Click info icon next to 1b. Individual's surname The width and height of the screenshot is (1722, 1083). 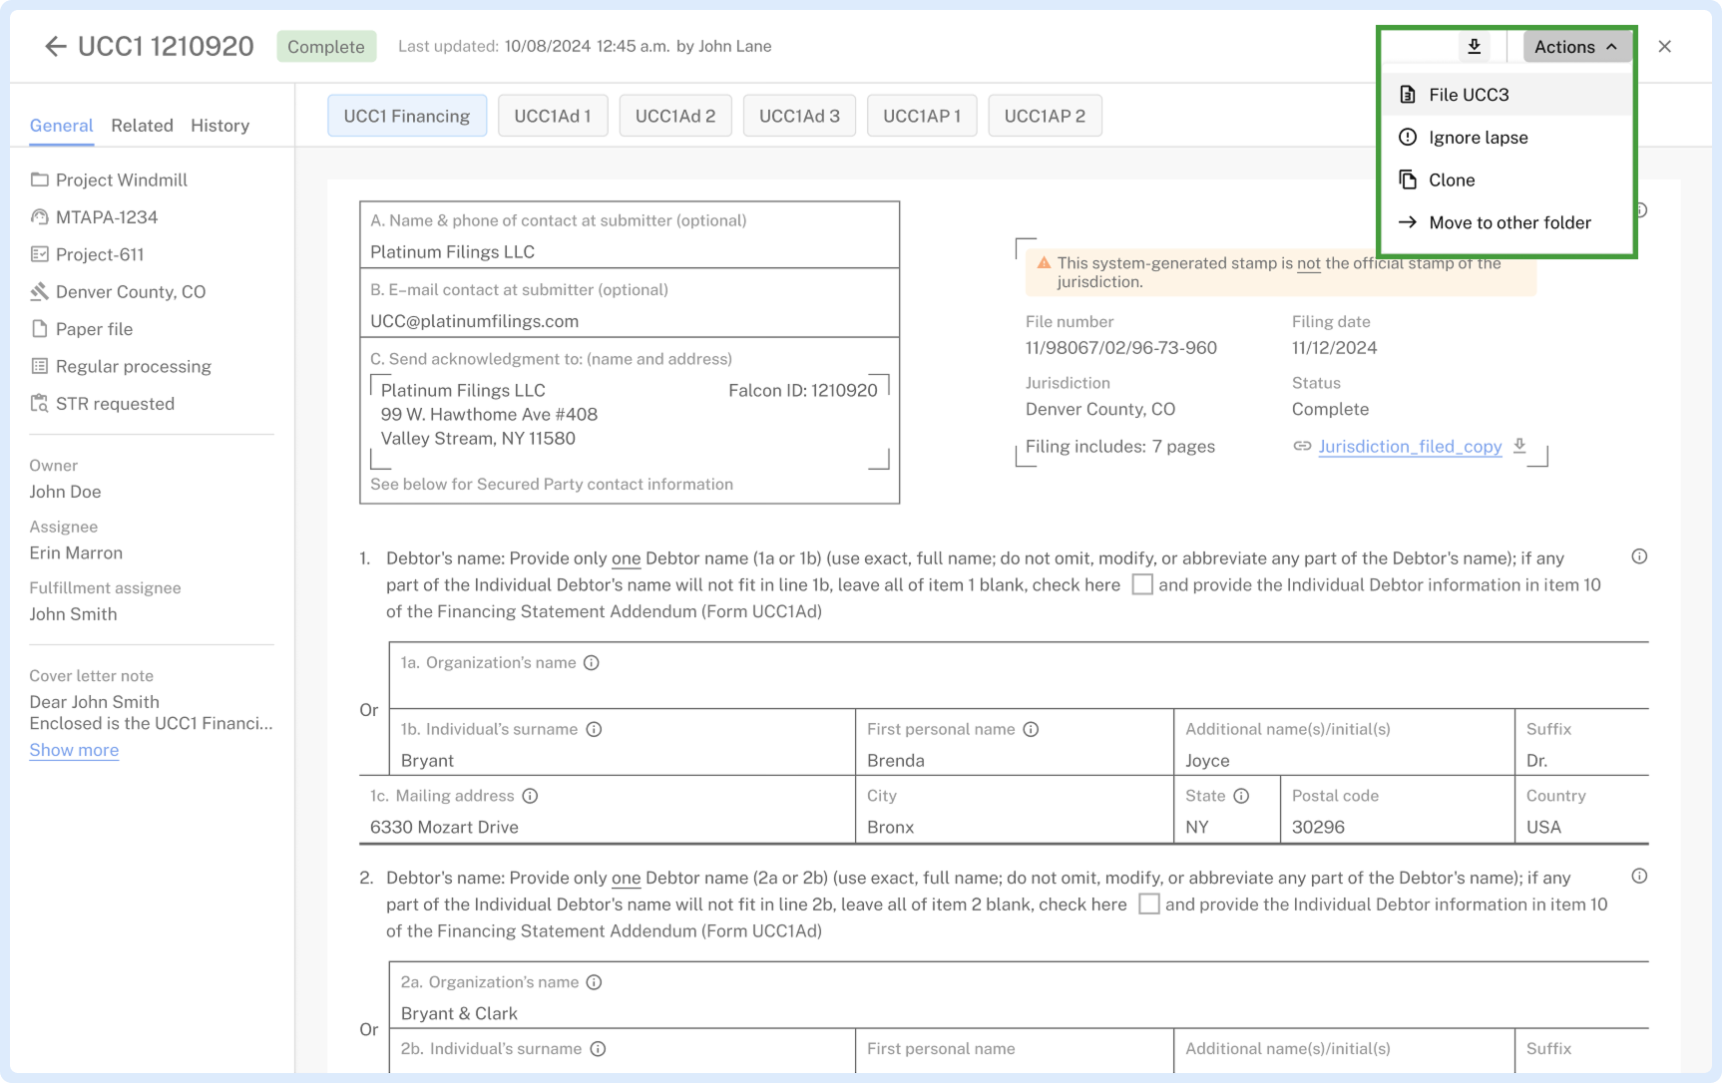tap(594, 730)
